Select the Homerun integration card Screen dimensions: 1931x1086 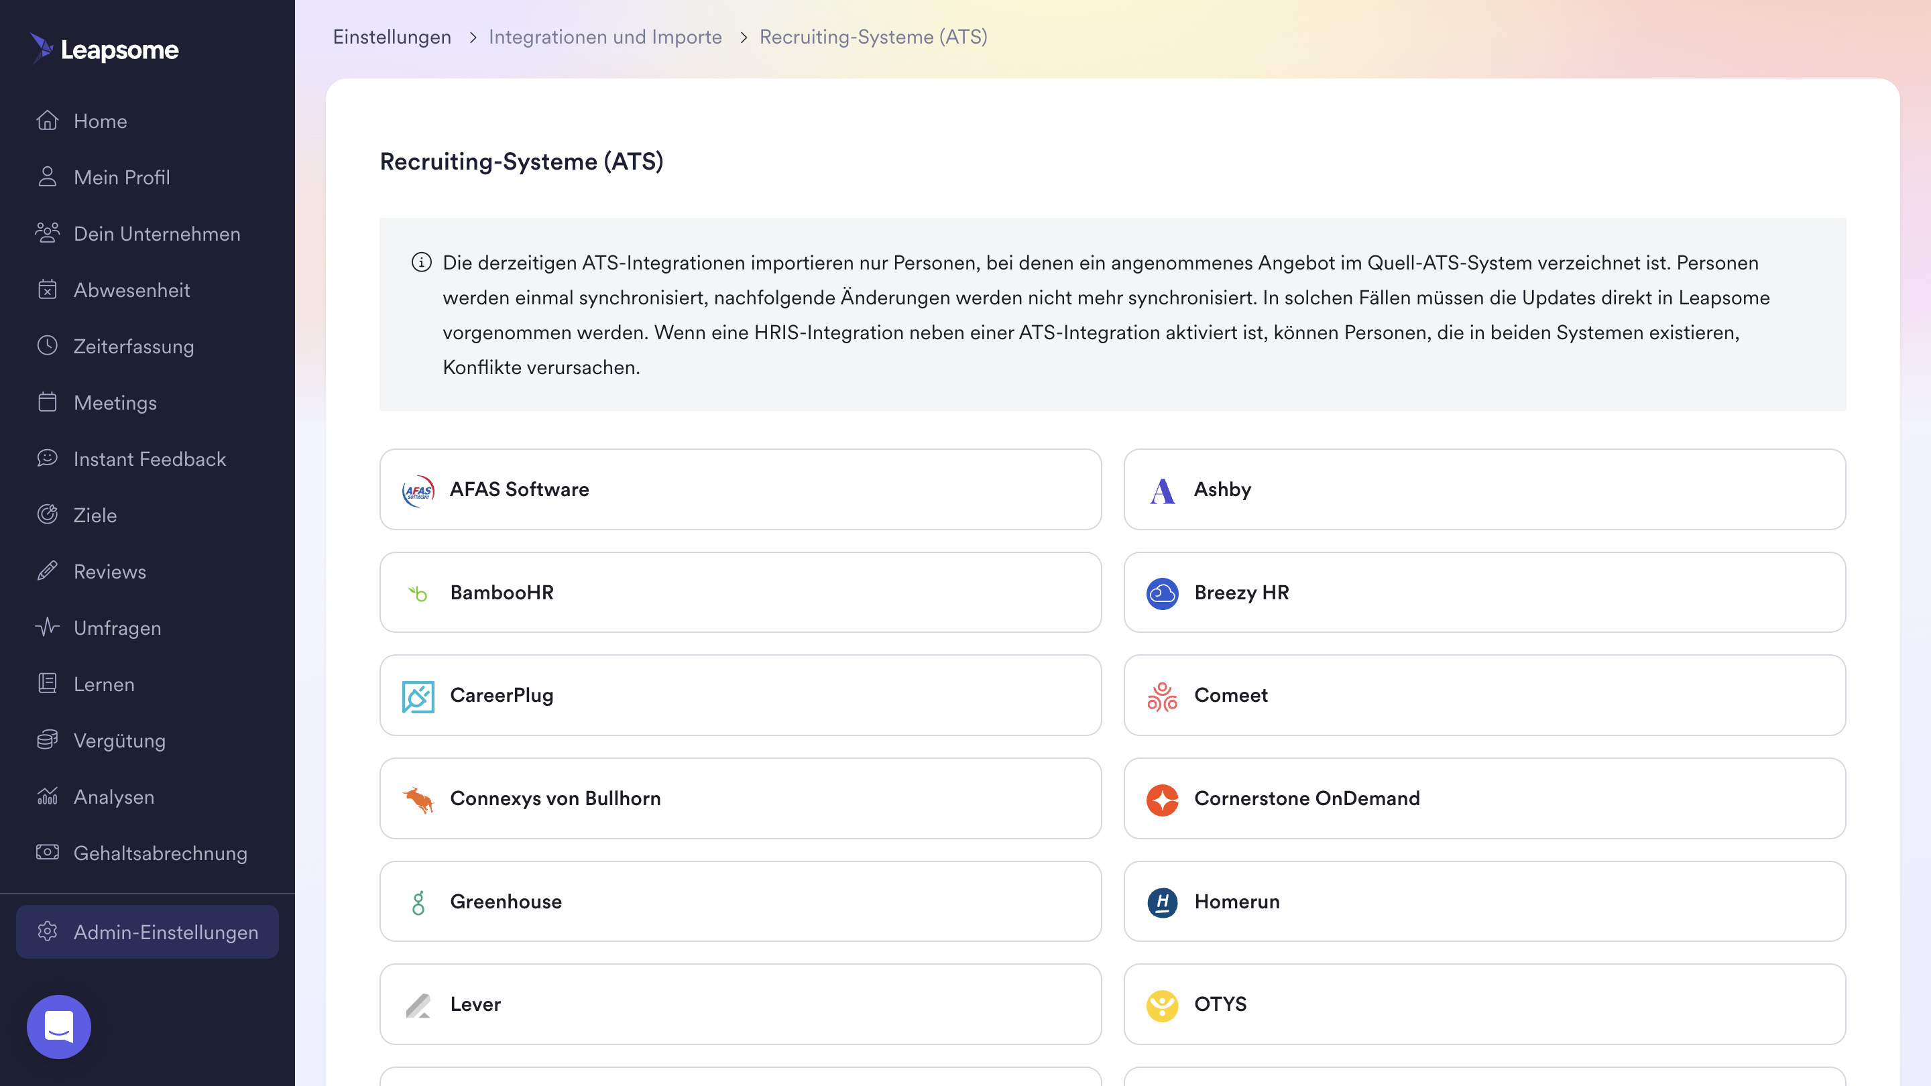pyautogui.click(x=1484, y=902)
